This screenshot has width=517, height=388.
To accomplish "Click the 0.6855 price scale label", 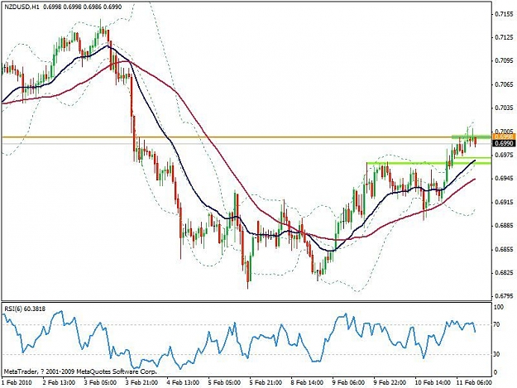I will tap(505, 249).
